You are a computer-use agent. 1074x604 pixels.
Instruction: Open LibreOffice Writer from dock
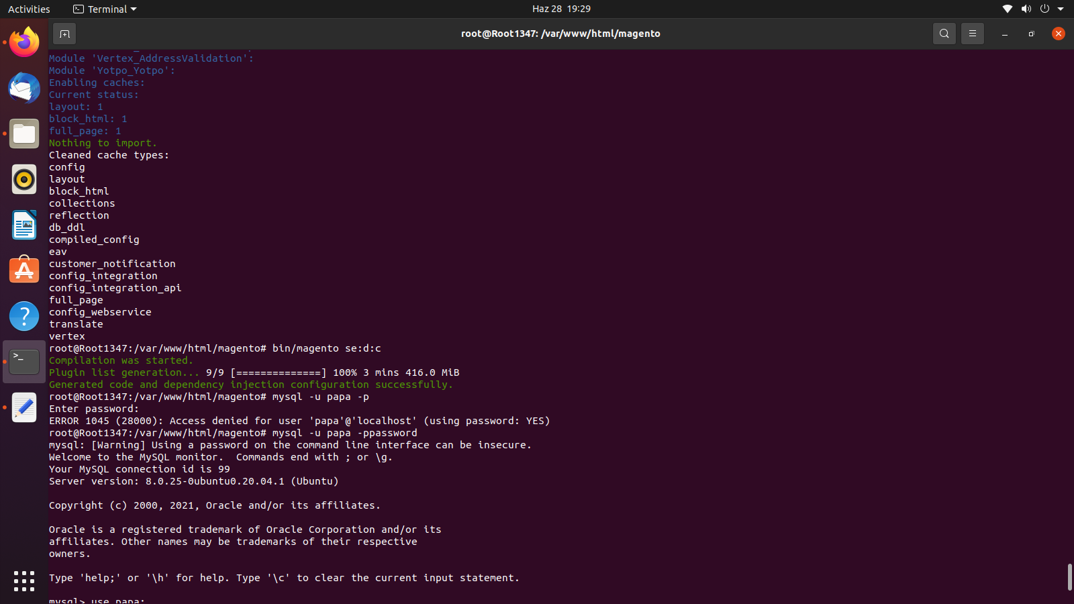tap(24, 225)
